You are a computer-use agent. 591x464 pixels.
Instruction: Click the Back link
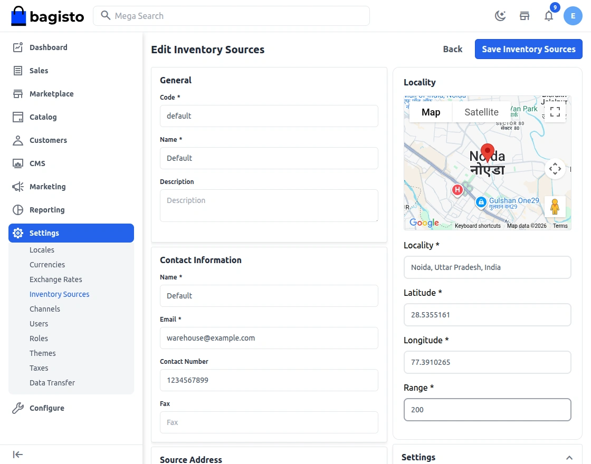[452, 49]
